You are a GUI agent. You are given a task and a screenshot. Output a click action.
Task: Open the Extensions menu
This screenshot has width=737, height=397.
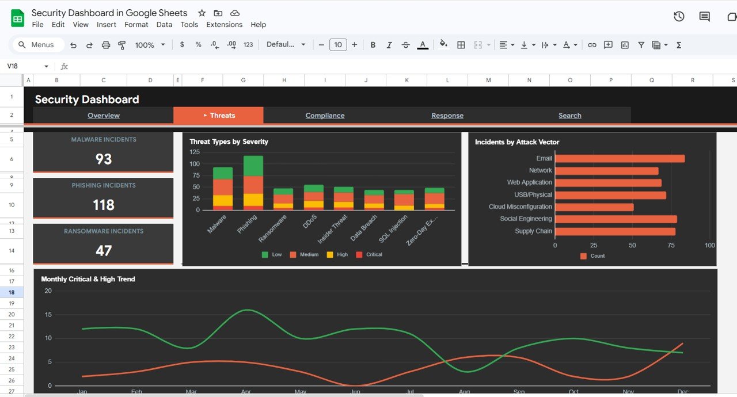tap(224, 25)
